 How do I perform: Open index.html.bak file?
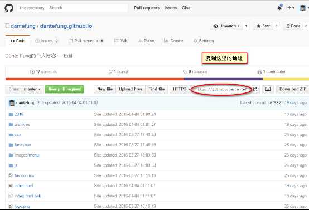28,196
